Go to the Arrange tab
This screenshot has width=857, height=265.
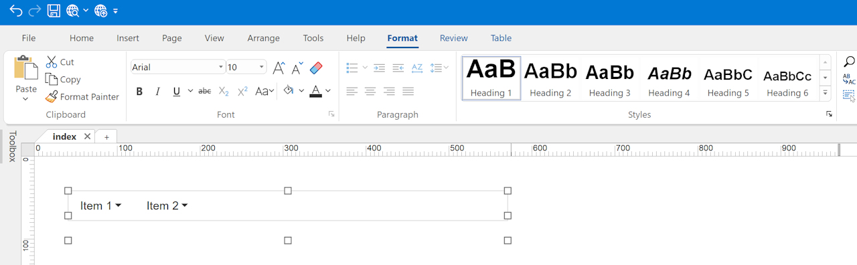(264, 38)
